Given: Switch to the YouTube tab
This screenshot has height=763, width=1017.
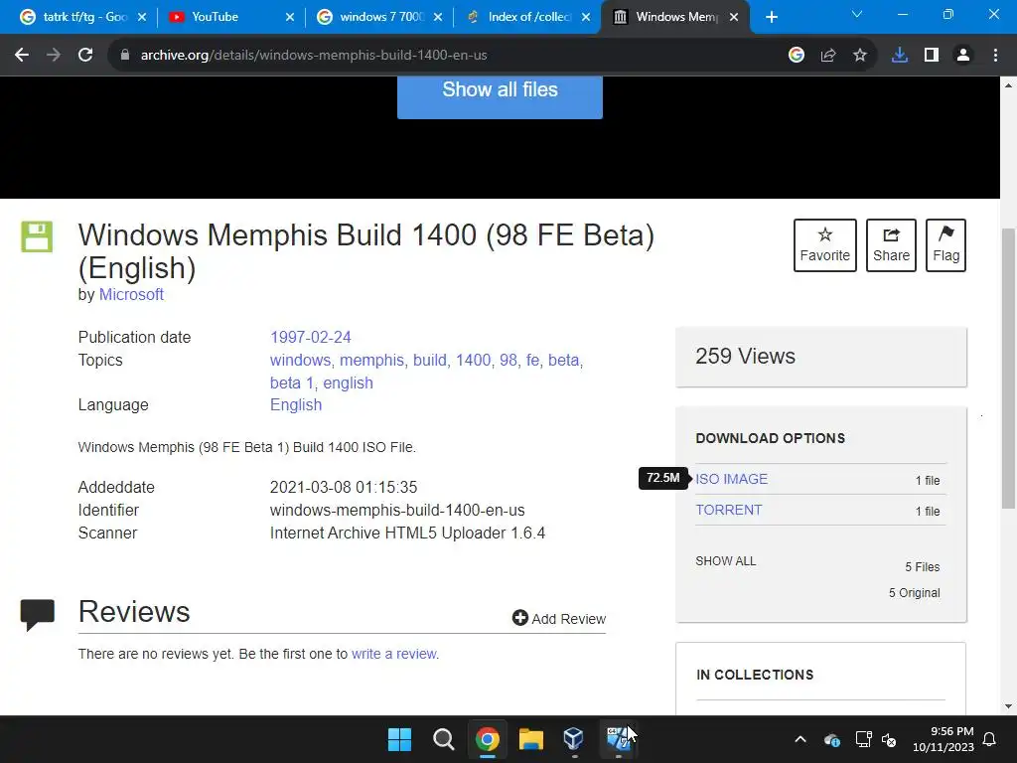Looking at the screenshot, I should (231, 17).
